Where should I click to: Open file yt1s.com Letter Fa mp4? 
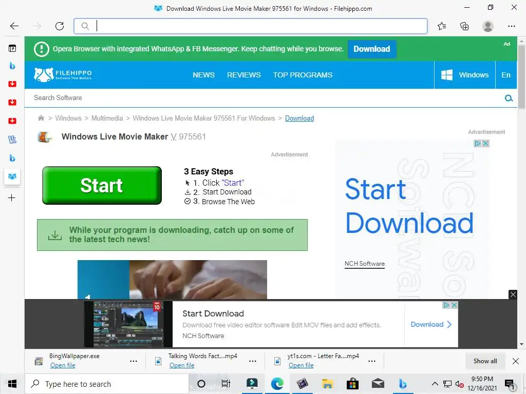[x=301, y=365]
